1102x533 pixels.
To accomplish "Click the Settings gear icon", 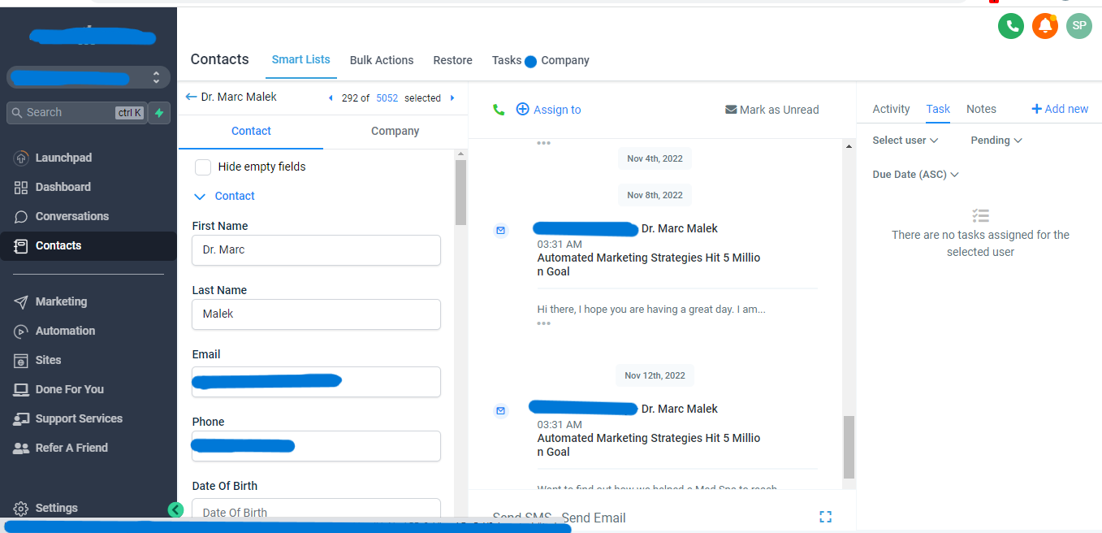I will (x=21, y=508).
